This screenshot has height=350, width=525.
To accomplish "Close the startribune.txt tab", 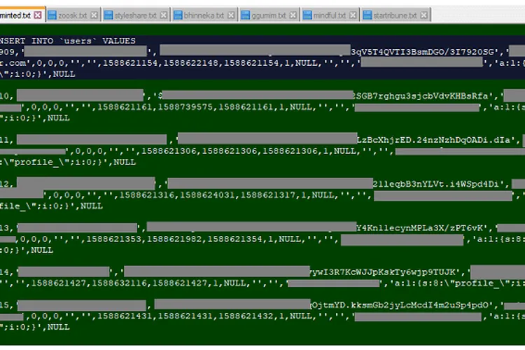I will (x=424, y=15).
